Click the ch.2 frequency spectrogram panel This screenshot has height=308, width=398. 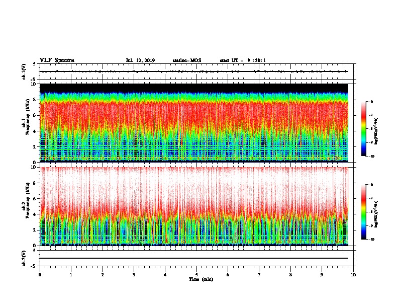[x=194, y=206]
